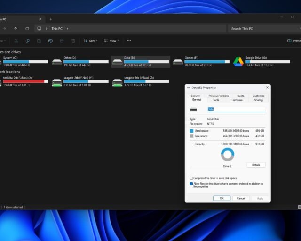Open the Sort dropdown
Screen dimensions: 301x241
point(91,41)
